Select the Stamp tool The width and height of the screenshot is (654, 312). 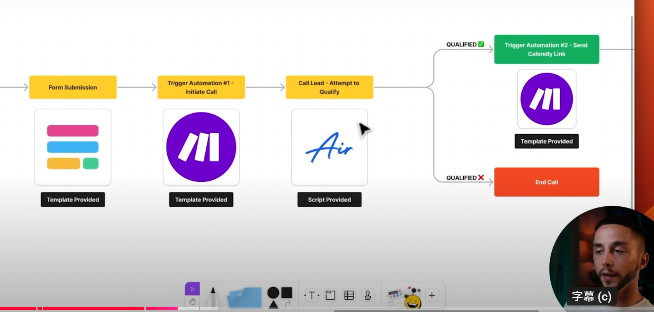point(368,295)
